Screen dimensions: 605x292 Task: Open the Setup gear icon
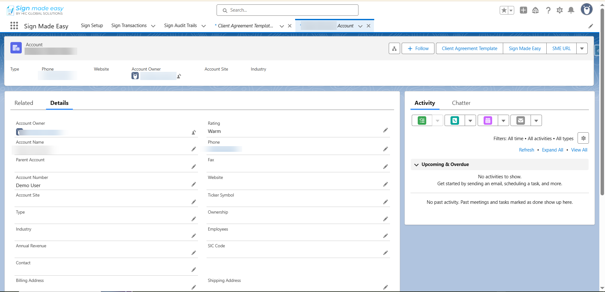(559, 10)
